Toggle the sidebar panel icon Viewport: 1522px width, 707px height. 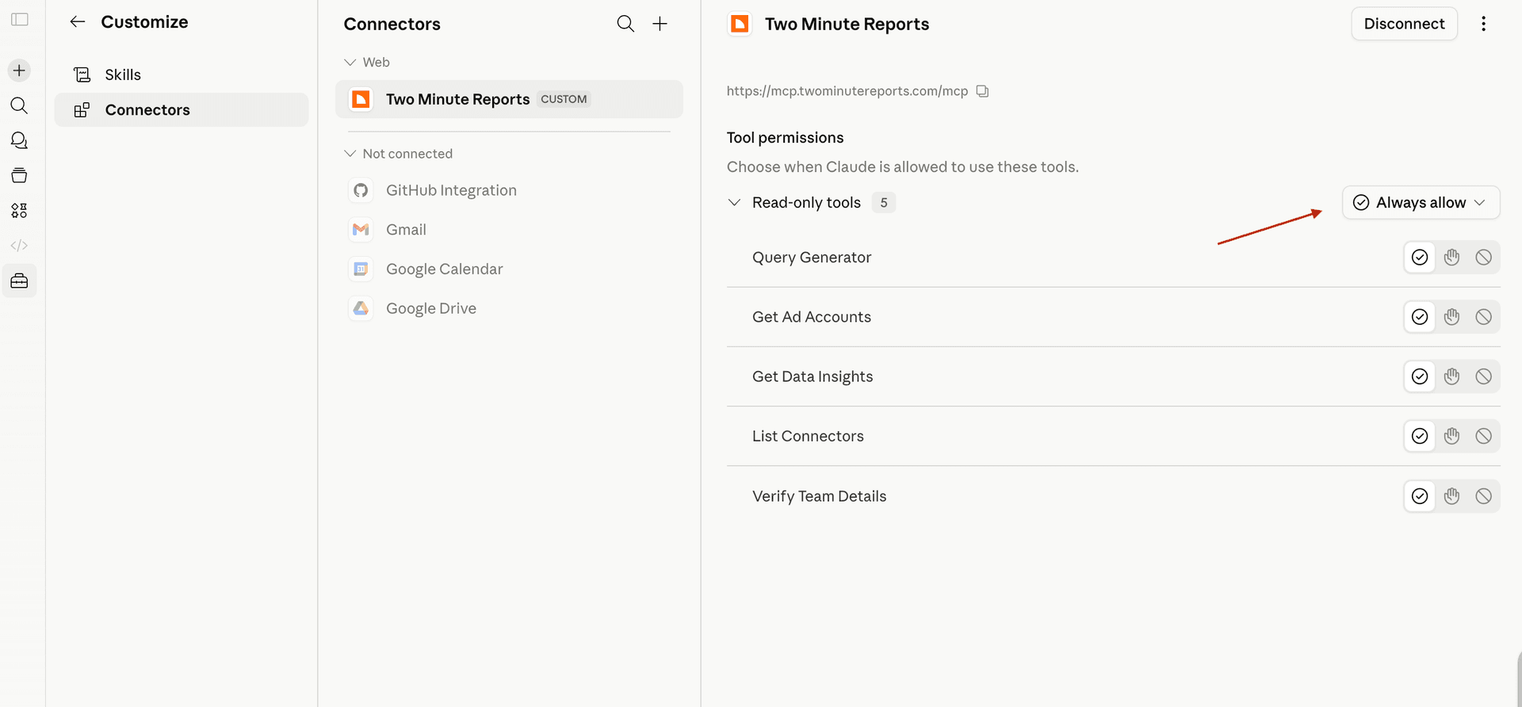(x=20, y=19)
